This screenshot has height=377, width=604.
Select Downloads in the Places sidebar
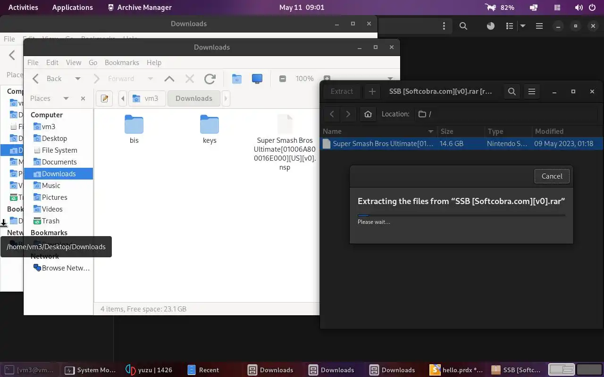click(x=59, y=173)
